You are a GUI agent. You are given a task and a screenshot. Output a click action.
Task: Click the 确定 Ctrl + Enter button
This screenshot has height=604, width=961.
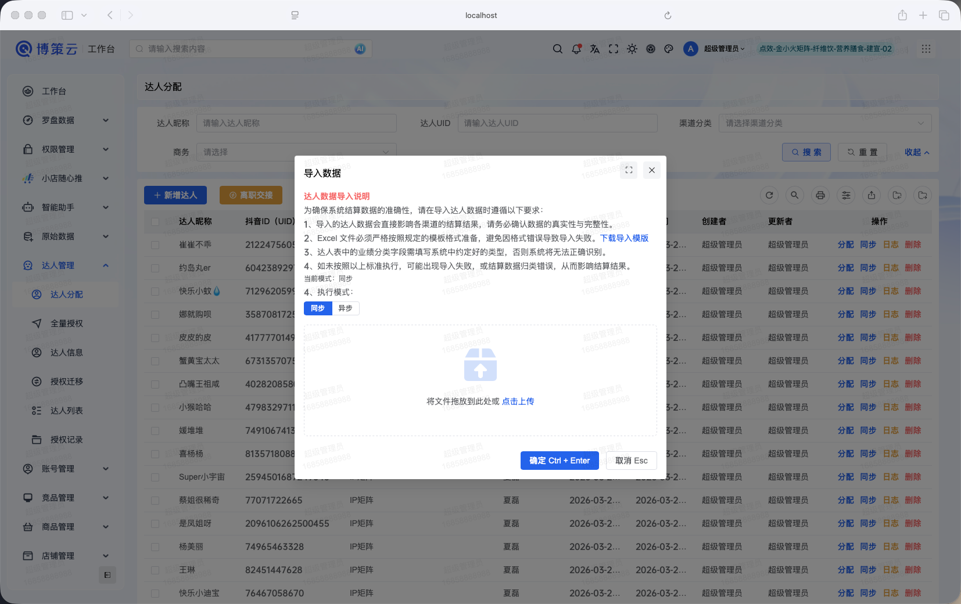(560, 461)
